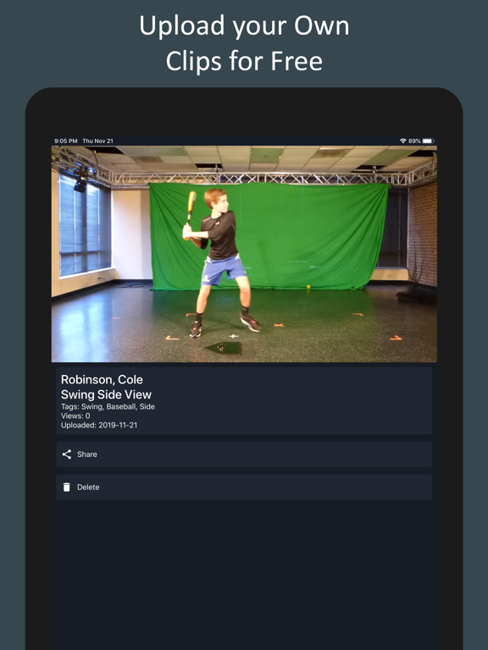Click the "Tags: Swing, Baseball, Side" line

(108, 406)
